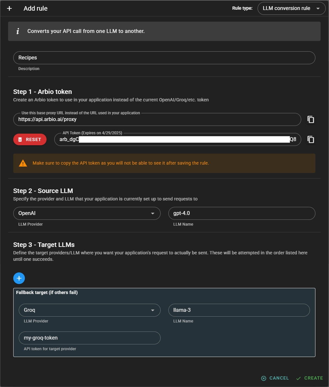
Task: Click the API Token text field
Action: click(x=177, y=139)
